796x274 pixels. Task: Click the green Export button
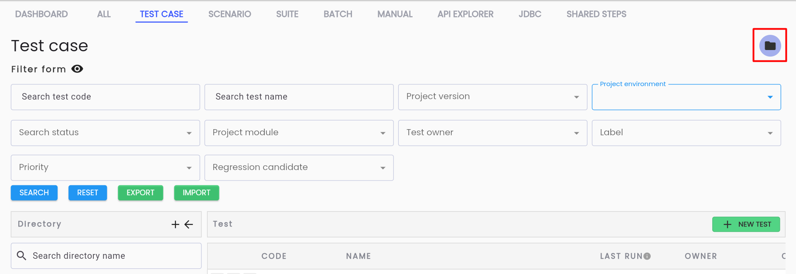pos(140,193)
